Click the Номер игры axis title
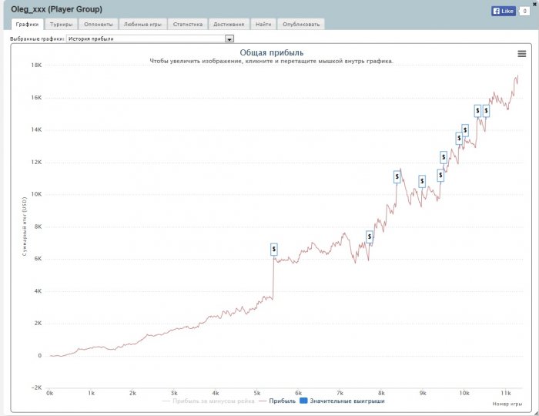 click(x=507, y=404)
